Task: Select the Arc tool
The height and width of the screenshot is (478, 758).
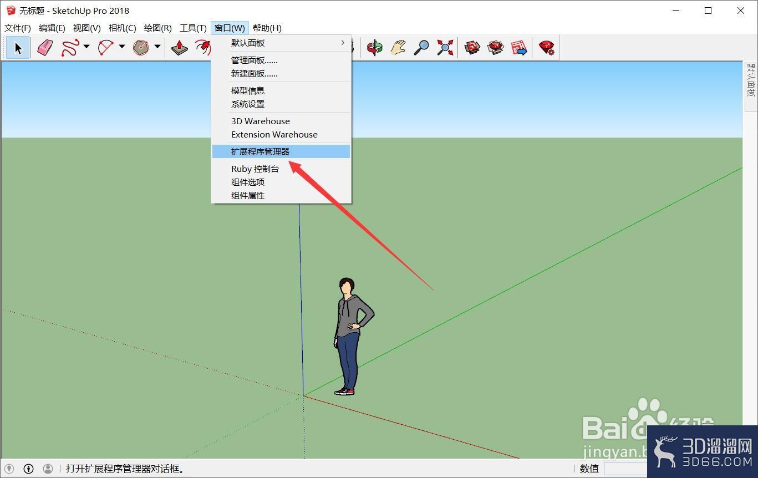Action: (x=105, y=48)
